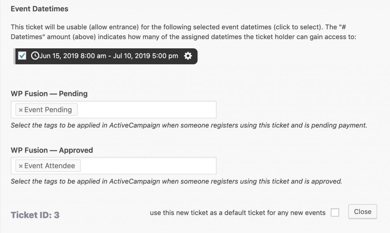Open the datetime gear settings icon
The height and width of the screenshot is (233, 390).
(188, 56)
